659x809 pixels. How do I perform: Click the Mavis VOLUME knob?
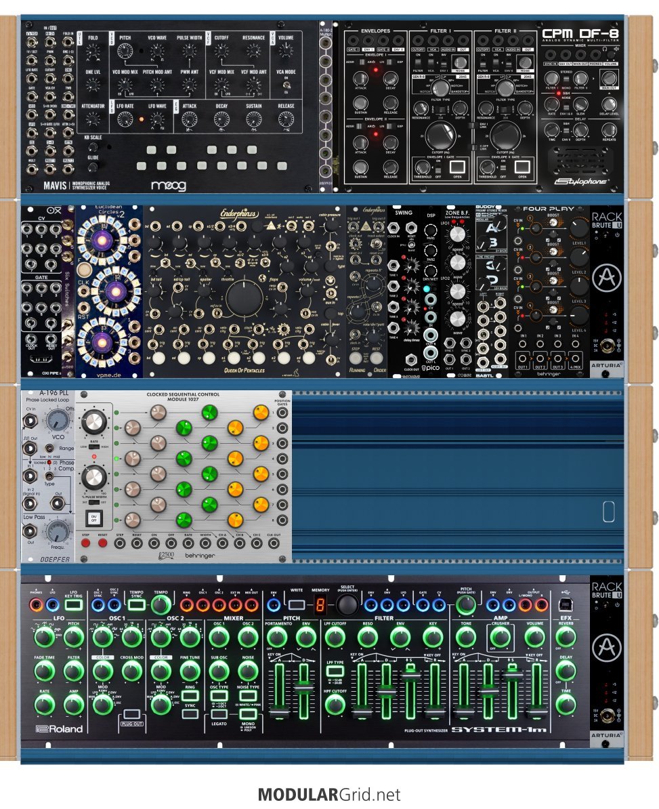(x=286, y=51)
